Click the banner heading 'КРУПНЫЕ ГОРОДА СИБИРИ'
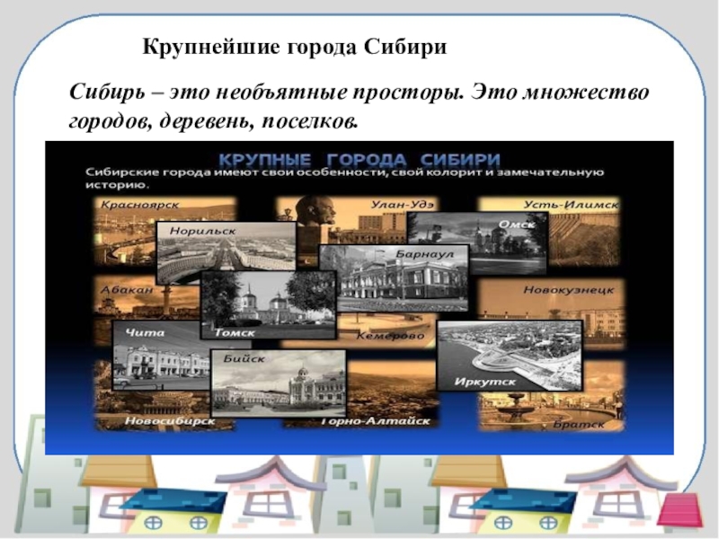719x539 pixels. pyautogui.click(x=359, y=160)
